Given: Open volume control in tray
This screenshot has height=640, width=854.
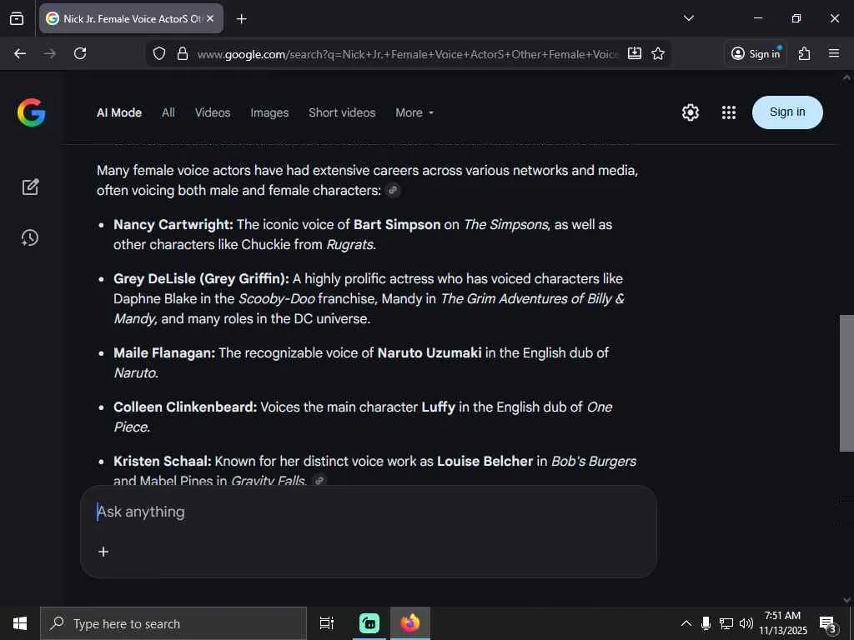Looking at the screenshot, I should [x=746, y=623].
